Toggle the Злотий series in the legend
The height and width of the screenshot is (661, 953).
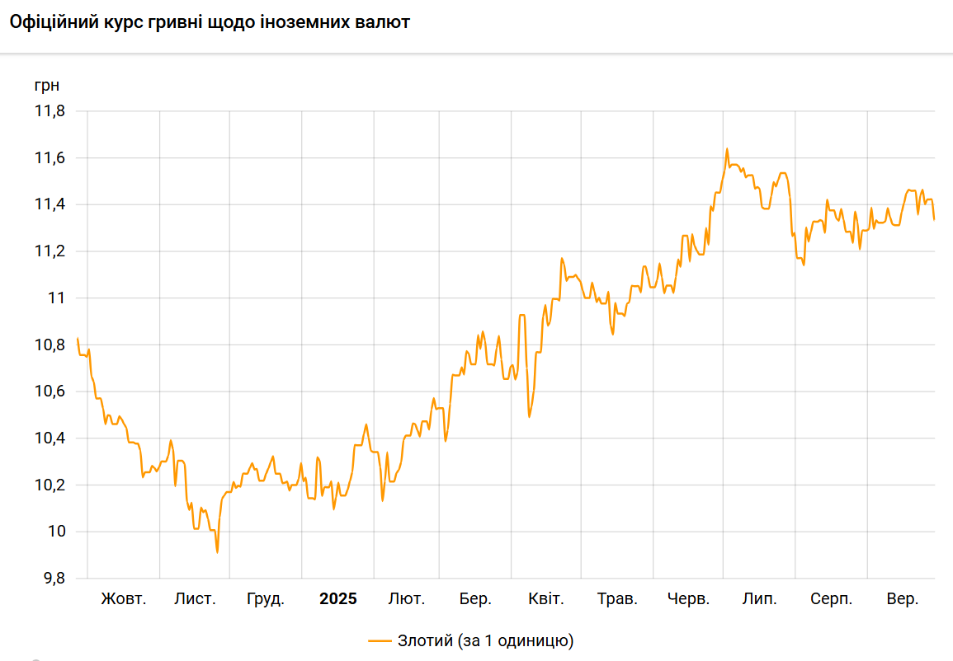(485, 640)
